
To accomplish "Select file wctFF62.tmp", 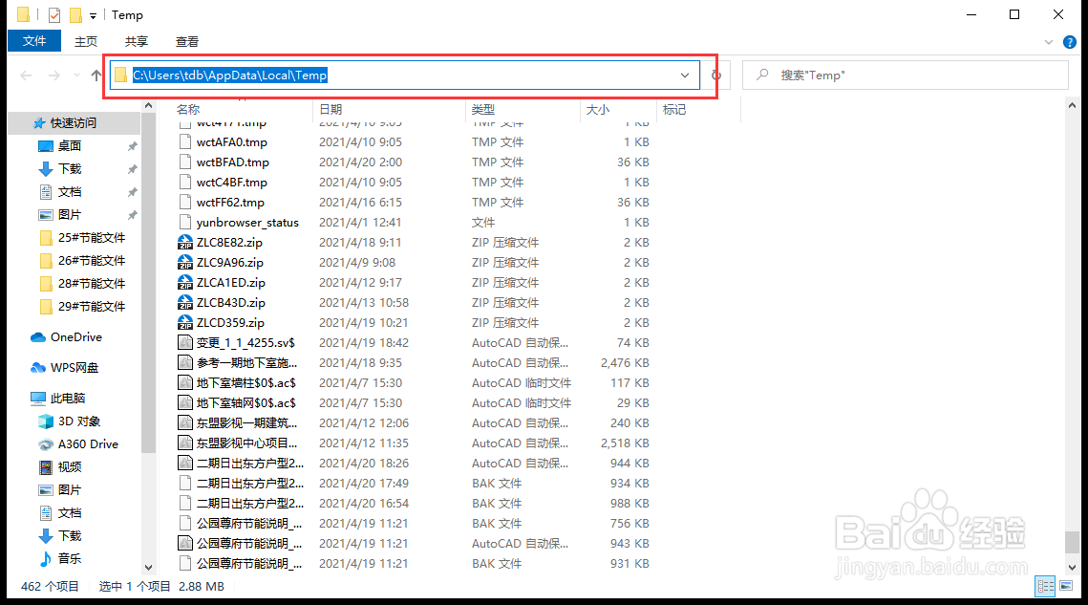I will point(230,203).
